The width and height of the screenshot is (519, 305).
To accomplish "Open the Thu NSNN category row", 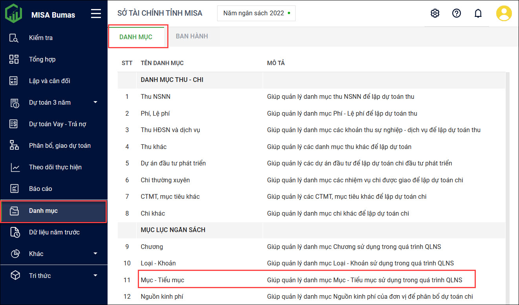I will coord(155,96).
